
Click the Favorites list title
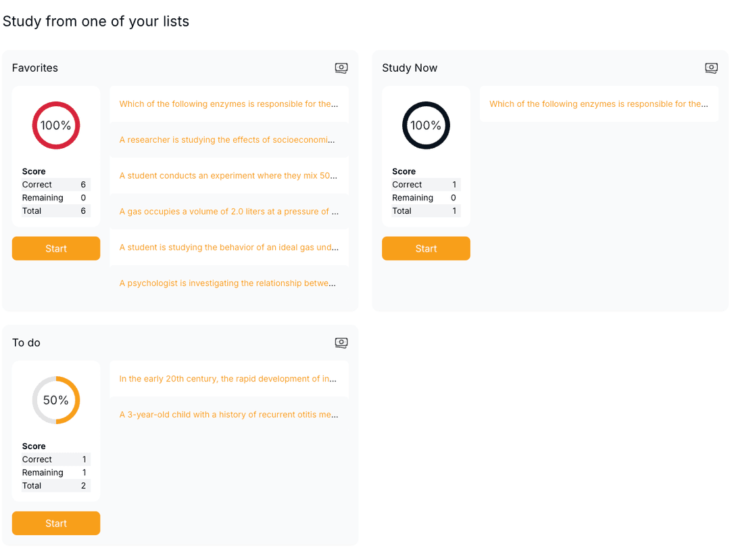pyautogui.click(x=35, y=68)
